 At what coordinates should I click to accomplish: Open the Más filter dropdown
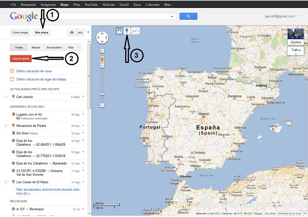(73, 47)
